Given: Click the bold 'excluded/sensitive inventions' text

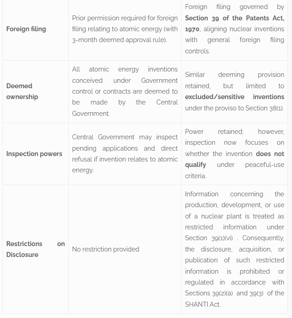Looking at the screenshot, I should coord(235,97).
